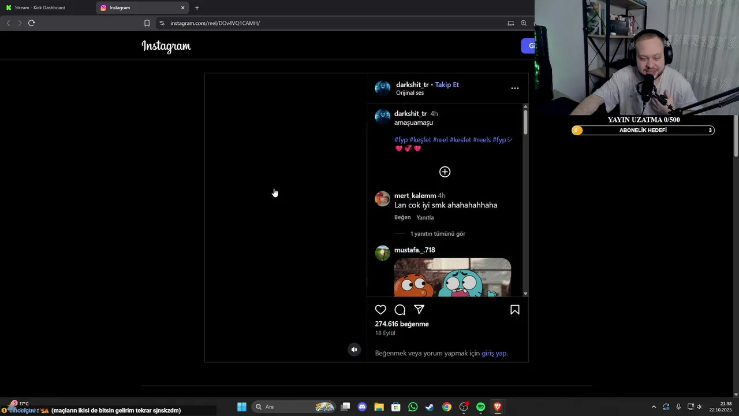Screen dimensions: 739x416
Task: Open the Windows Start menu
Action: pyautogui.click(x=242, y=407)
